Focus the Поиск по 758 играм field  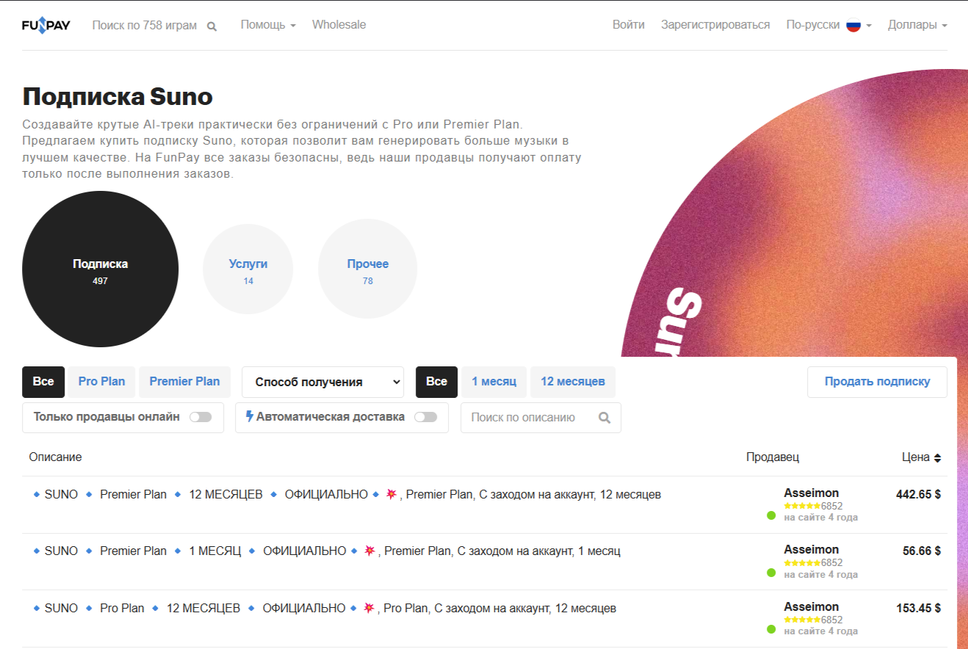click(145, 26)
